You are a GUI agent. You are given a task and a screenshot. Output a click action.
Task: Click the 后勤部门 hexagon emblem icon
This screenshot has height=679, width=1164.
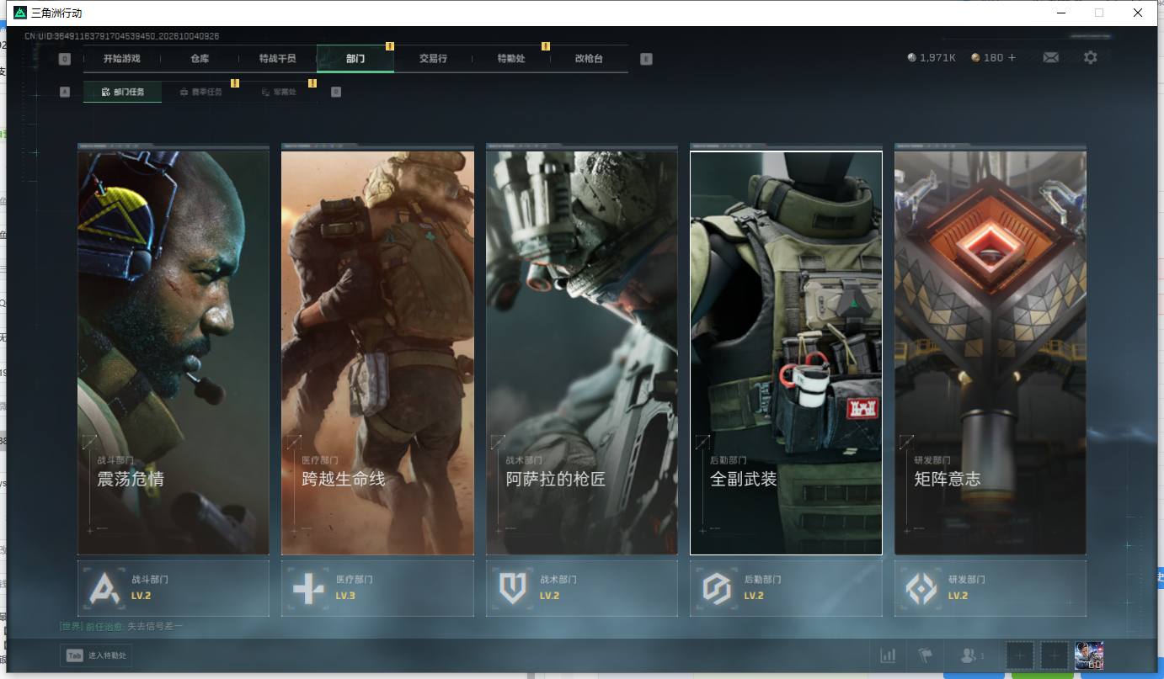pos(717,589)
